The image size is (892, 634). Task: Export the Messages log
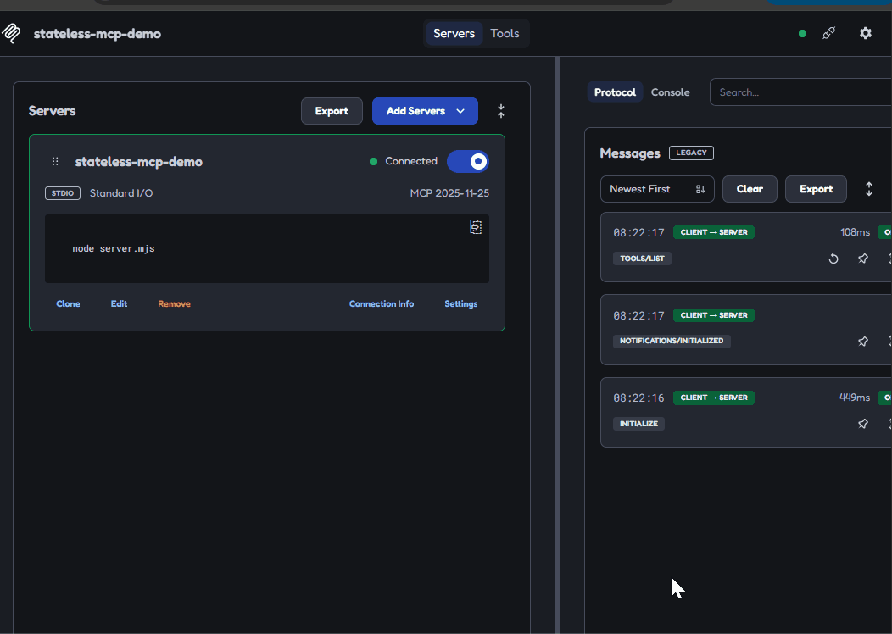[x=816, y=189]
